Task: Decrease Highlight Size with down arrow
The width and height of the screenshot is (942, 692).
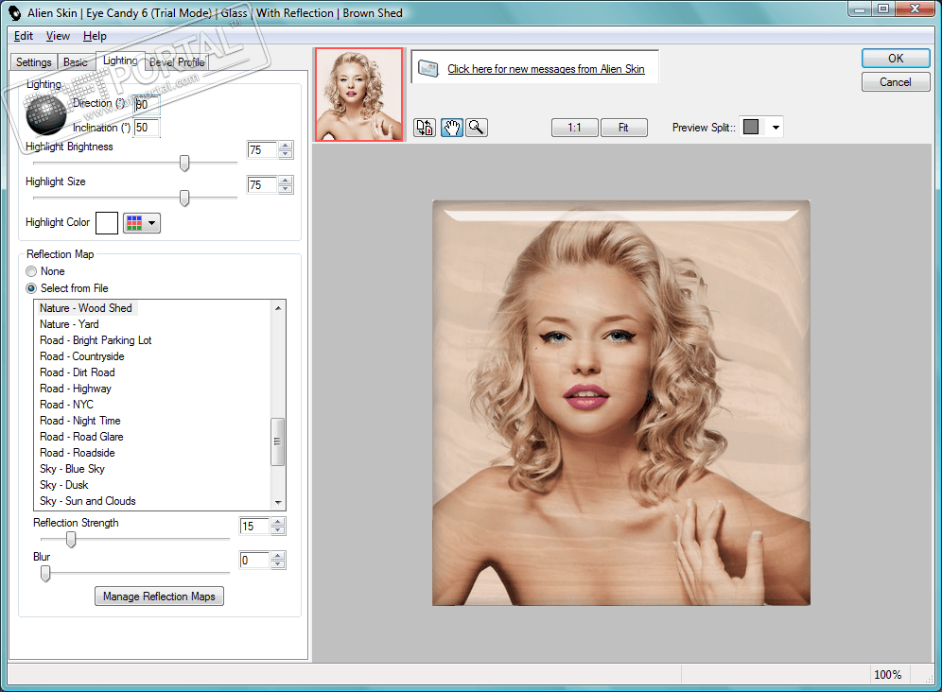Action: [286, 190]
